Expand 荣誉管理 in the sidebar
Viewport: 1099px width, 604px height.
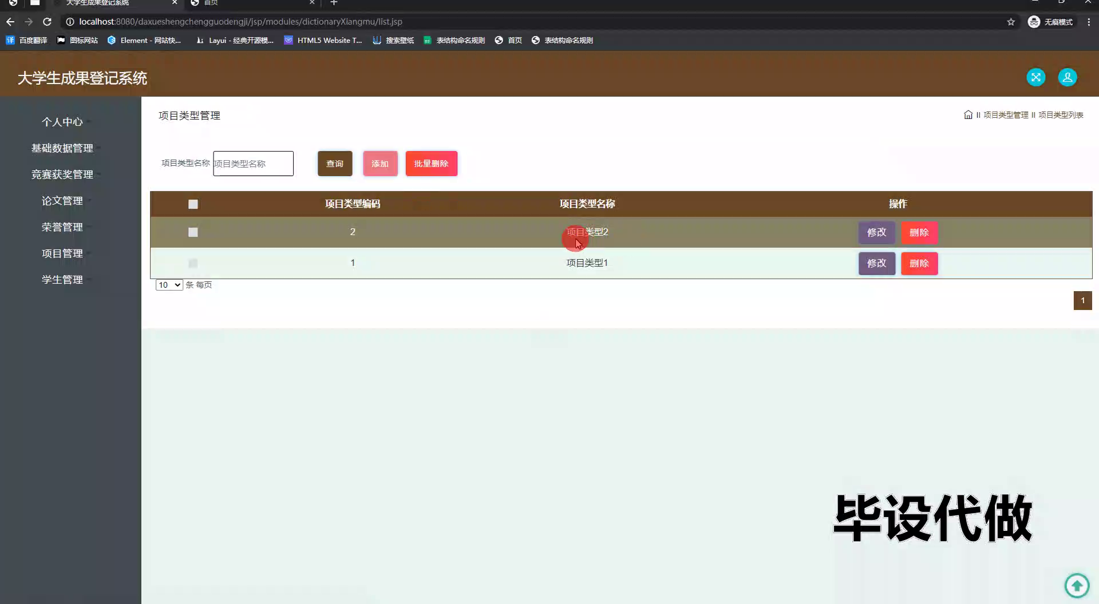62,227
